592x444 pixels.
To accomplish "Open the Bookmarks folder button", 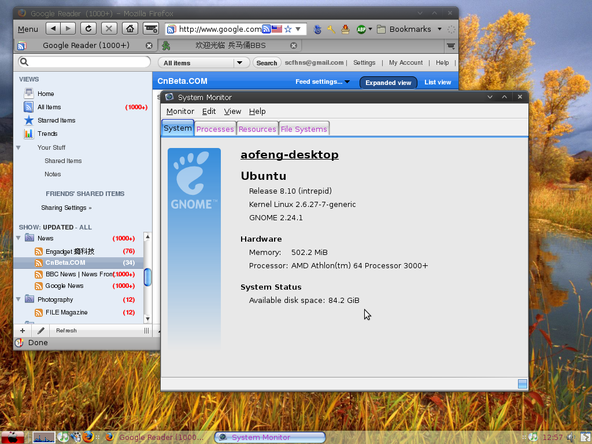I will click(x=404, y=29).
